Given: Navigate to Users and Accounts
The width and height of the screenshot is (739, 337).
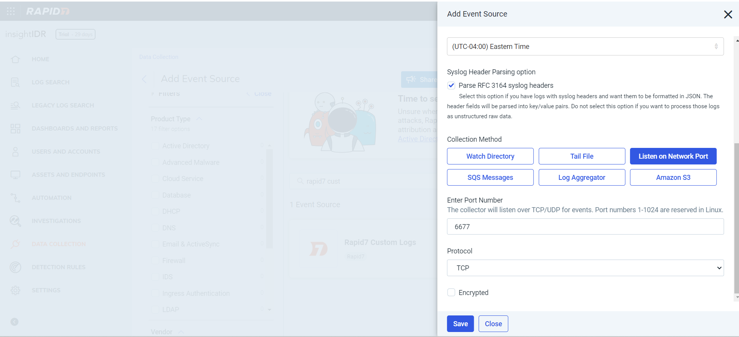Looking at the screenshot, I should click(66, 152).
